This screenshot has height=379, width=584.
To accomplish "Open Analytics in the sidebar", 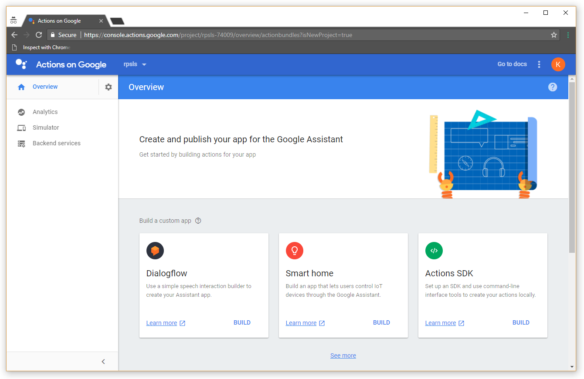I will (x=45, y=112).
